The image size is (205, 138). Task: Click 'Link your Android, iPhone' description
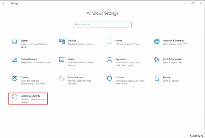coord(127,44)
